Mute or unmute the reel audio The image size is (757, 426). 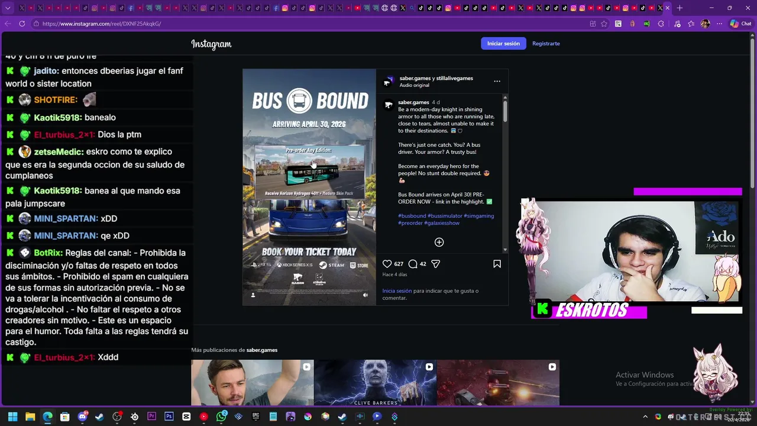365,295
